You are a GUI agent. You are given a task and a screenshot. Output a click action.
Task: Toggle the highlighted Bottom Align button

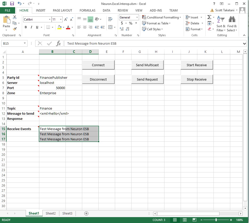90,19
